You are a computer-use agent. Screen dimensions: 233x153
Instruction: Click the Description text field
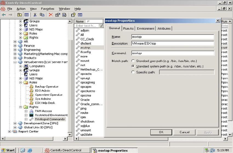tap(173, 43)
